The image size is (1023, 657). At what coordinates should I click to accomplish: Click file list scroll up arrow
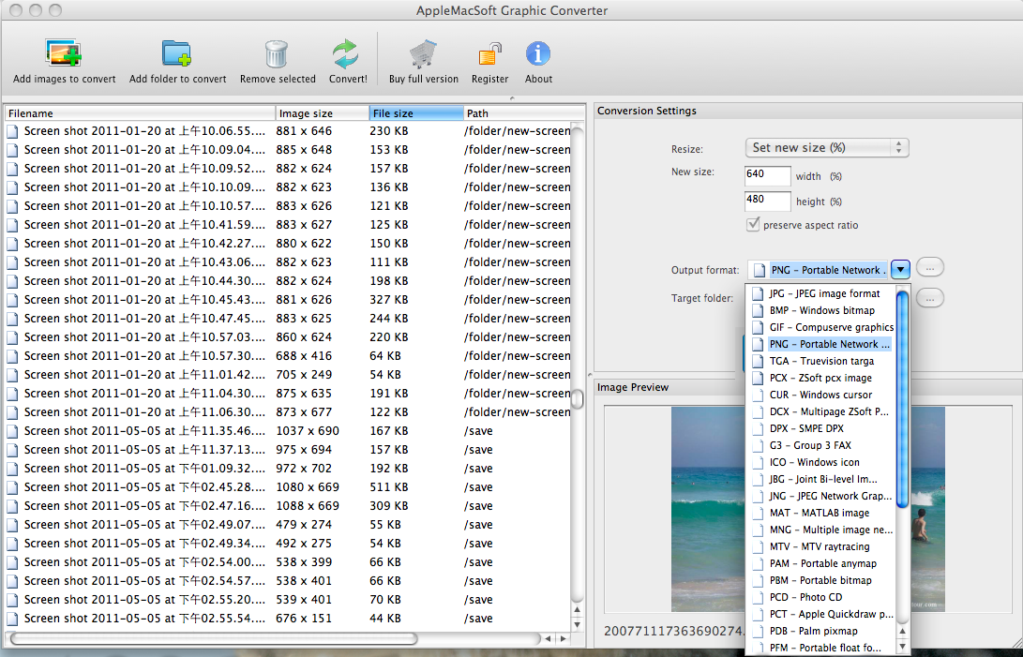578,610
